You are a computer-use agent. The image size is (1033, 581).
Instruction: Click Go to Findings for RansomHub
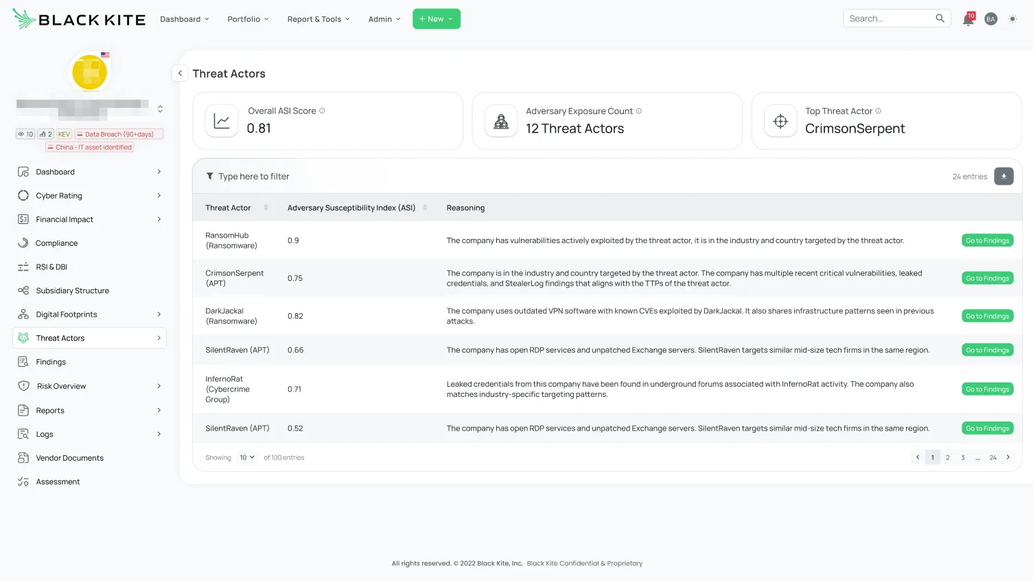click(x=987, y=240)
